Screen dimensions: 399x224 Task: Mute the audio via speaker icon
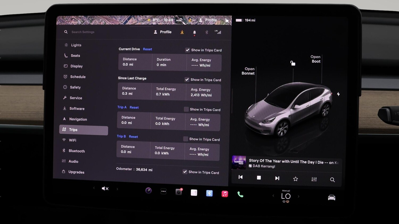tap(105, 188)
